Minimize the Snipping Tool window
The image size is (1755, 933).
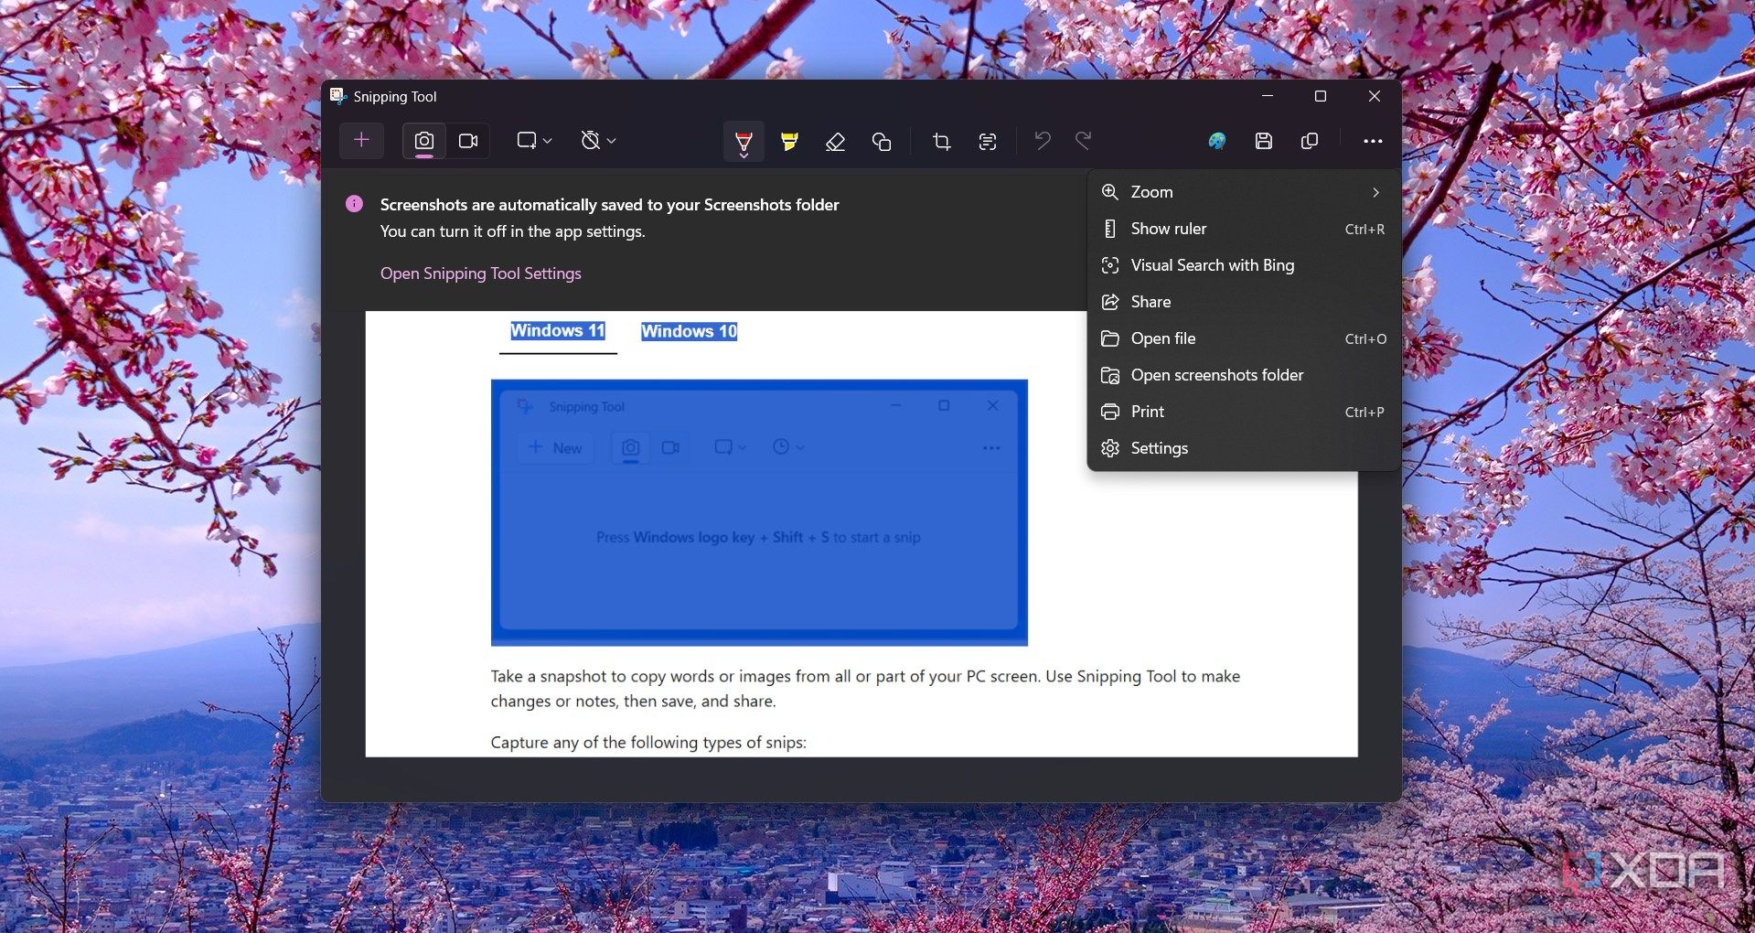pos(1268,96)
